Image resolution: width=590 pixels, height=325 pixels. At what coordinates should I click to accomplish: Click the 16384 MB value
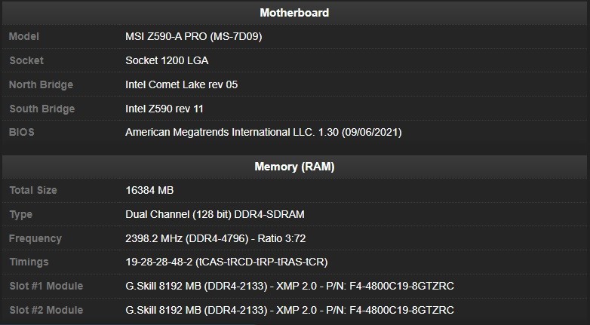point(149,190)
